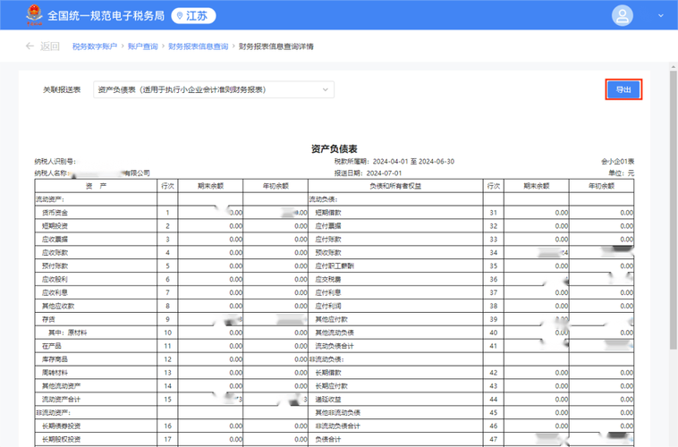The height and width of the screenshot is (447, 678).
Task: Click the 全国统一规范电子税务局 site title
Action: pos(106,16)
